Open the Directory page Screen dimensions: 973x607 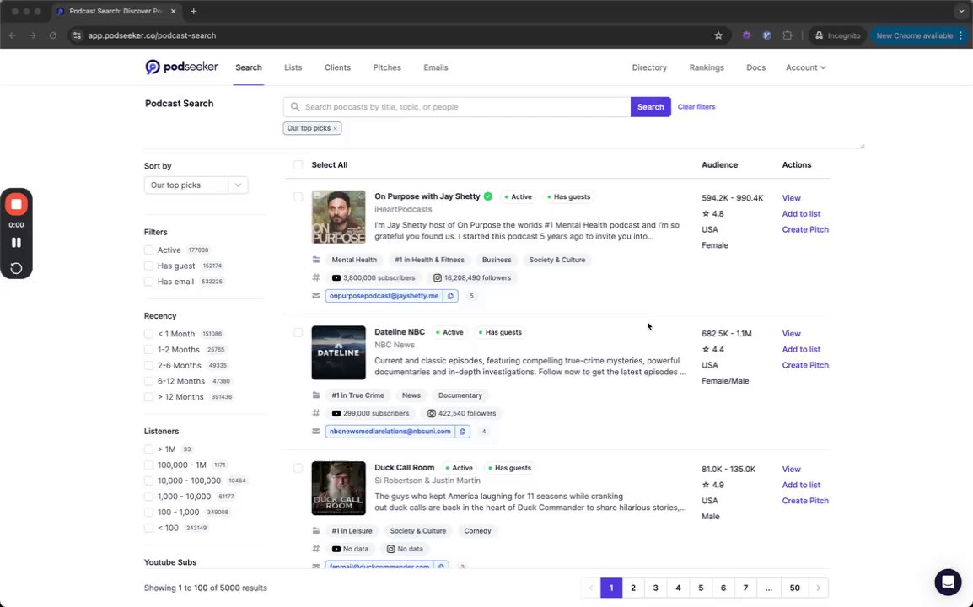[x=649, y=67]
